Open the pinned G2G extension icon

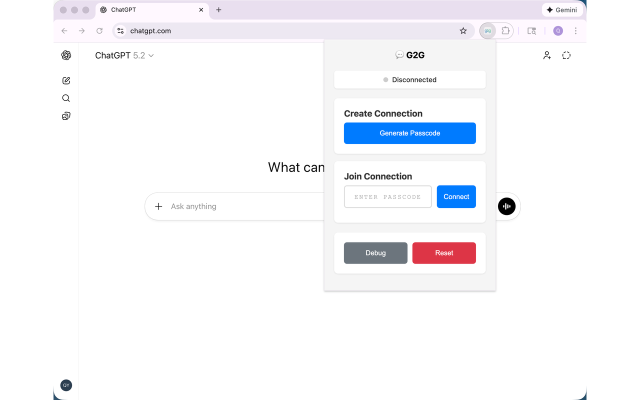(x=487, y=30)
